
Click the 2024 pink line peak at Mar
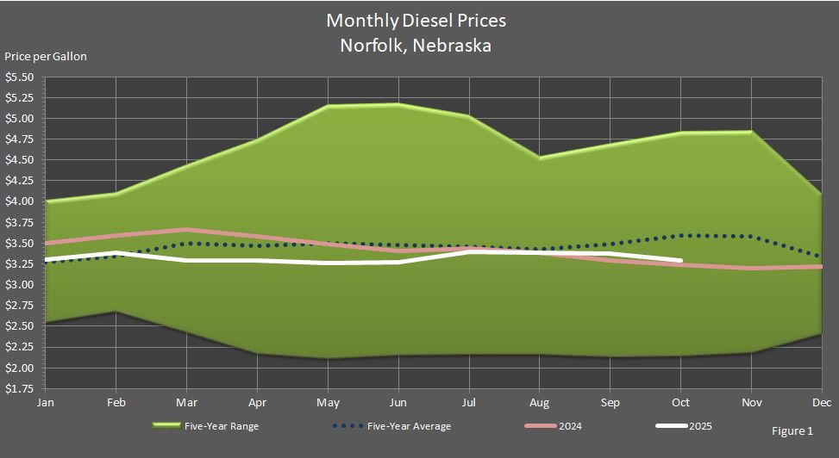coord(187,230)
